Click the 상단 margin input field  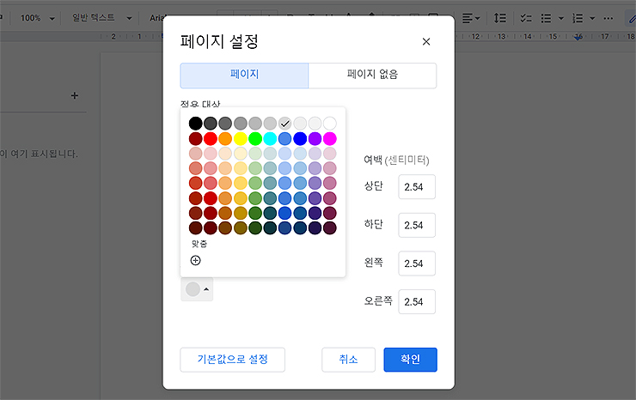click(417, 187)
